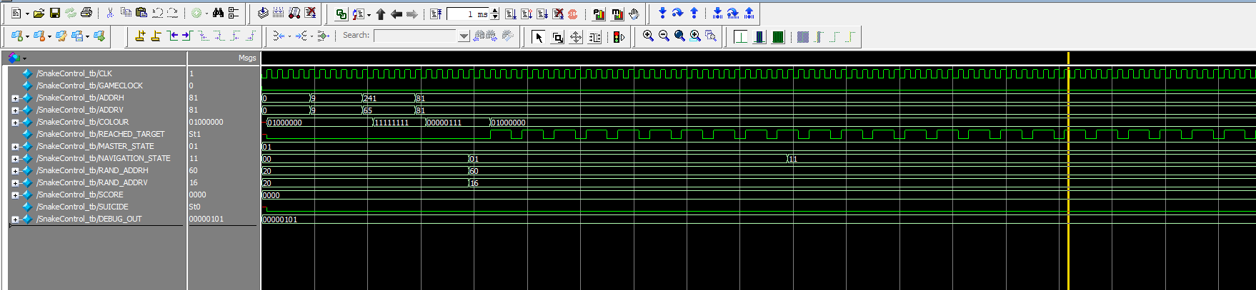The width and height of the screenshot is (1256, 290).
Task: Find previous transition with left arrow icon
Action: (x=172, y=36)
